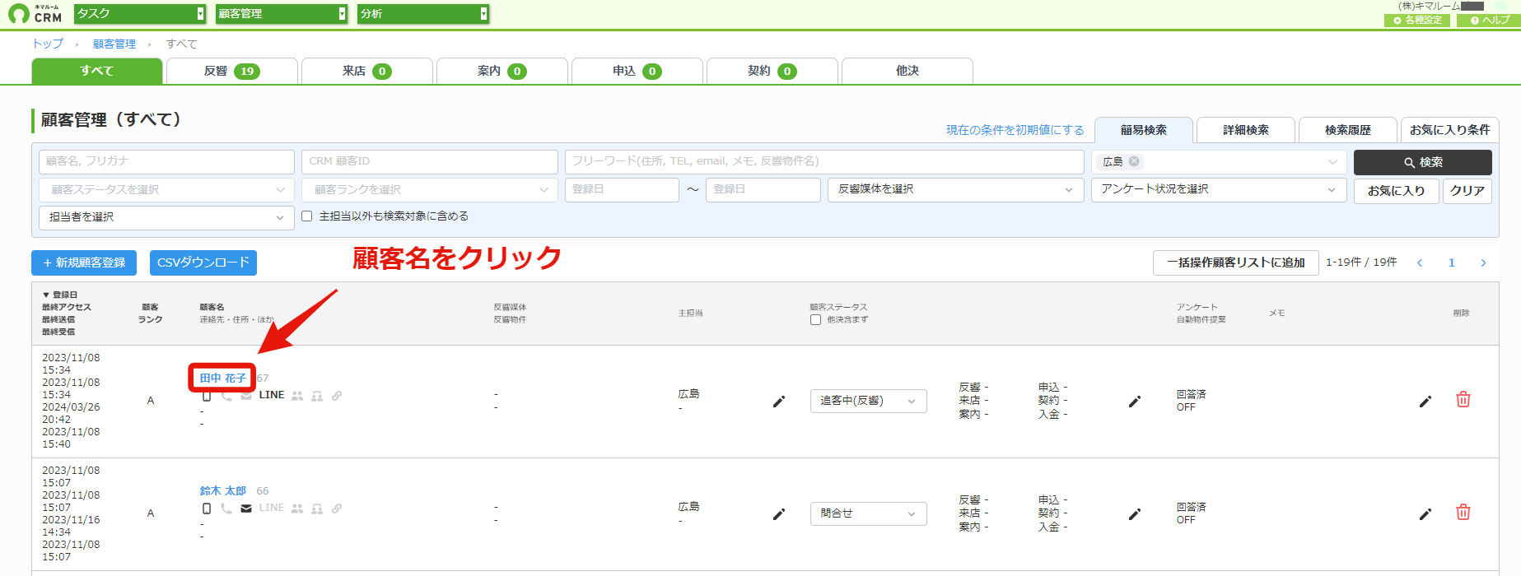1521x576 pixels.
Task: Delete customer 田中 花子 with trash icon
Action: 1463,400
